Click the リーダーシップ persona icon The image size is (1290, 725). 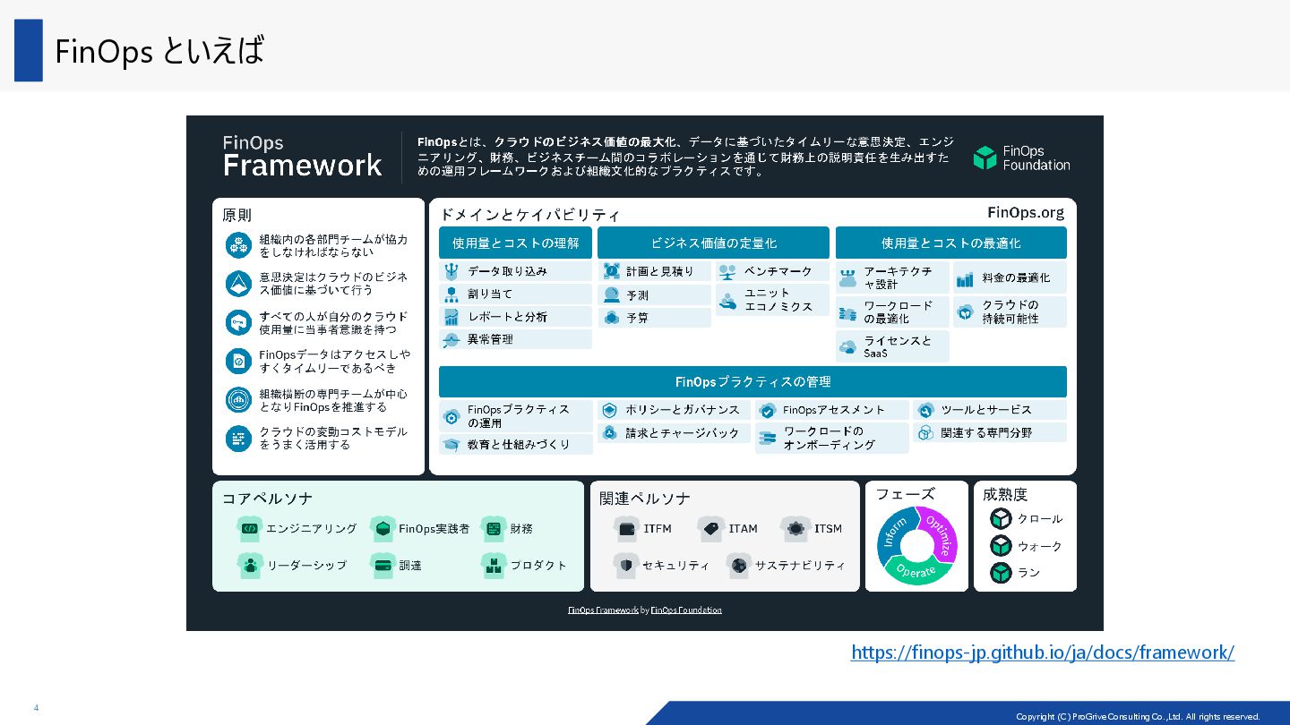[249, 565]
